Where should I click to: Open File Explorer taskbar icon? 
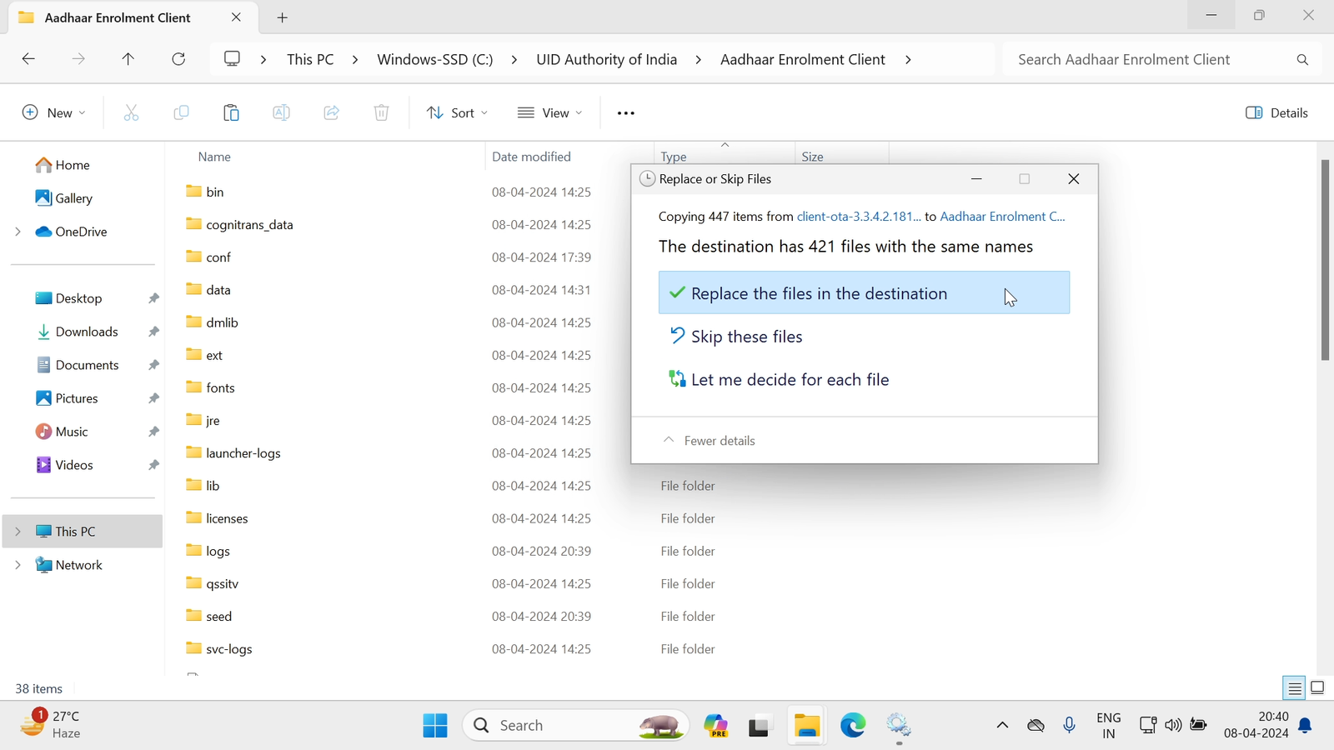pos(806,725)
